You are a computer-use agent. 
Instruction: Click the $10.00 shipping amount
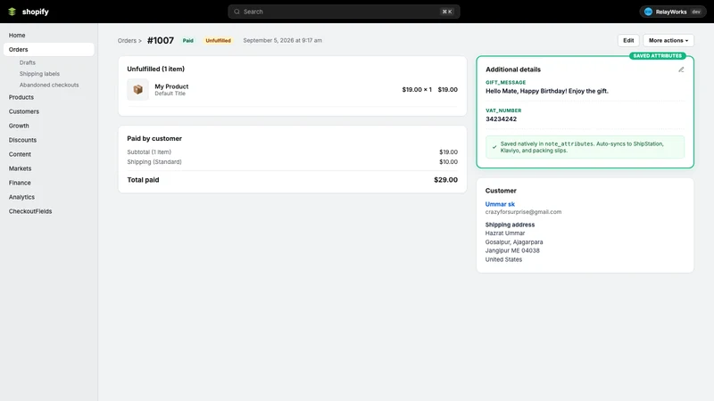pos(449,162)
